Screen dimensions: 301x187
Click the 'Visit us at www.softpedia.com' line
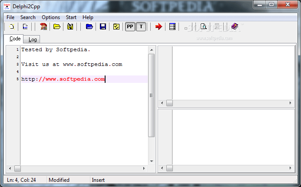[72, 65]
